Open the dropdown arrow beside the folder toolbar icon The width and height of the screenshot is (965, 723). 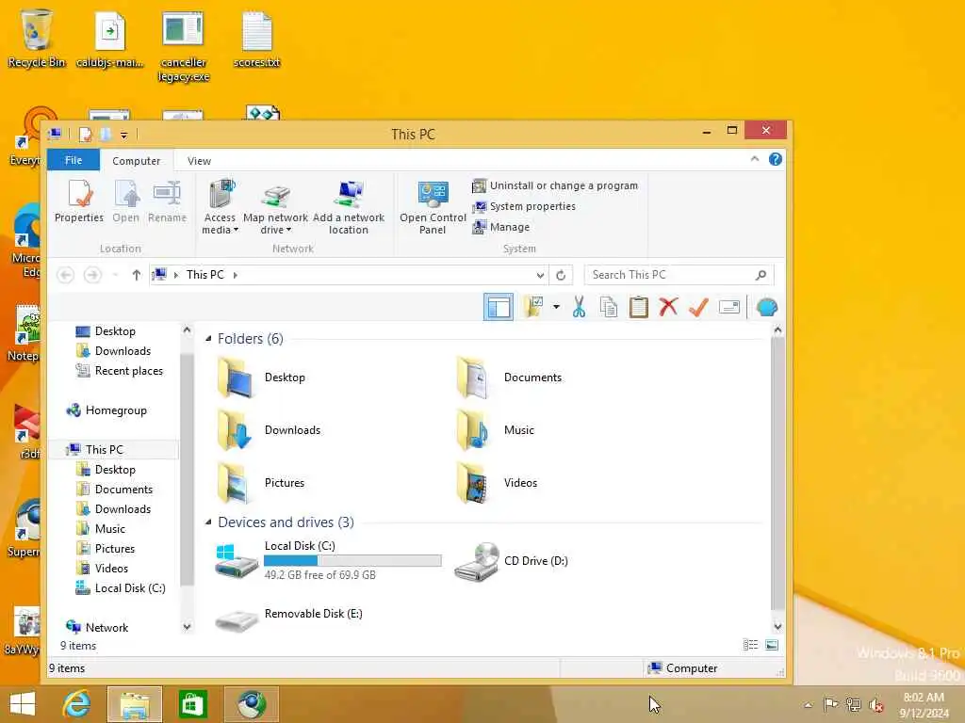(x=556, y=307)
